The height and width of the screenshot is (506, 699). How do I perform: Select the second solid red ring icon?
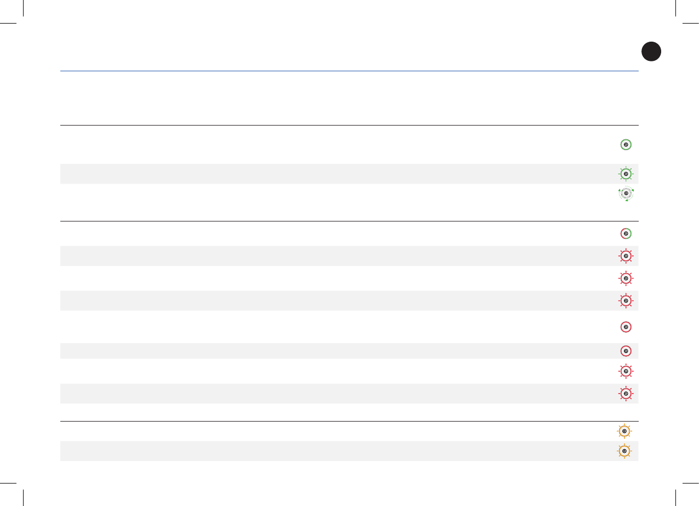click(626, 351)
